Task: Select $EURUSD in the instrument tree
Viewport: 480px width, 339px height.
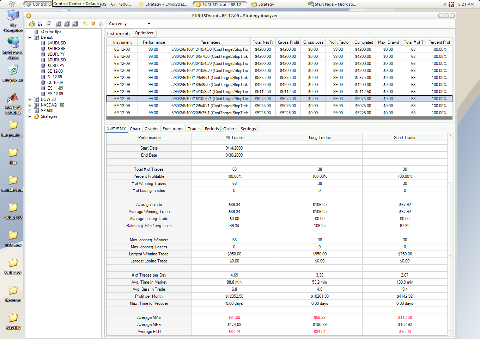Action: (56, 60)
